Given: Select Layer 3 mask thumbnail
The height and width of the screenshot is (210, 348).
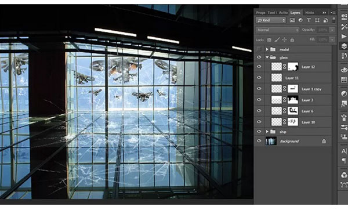Looking at the screenshot, I should tap(293, 100).
